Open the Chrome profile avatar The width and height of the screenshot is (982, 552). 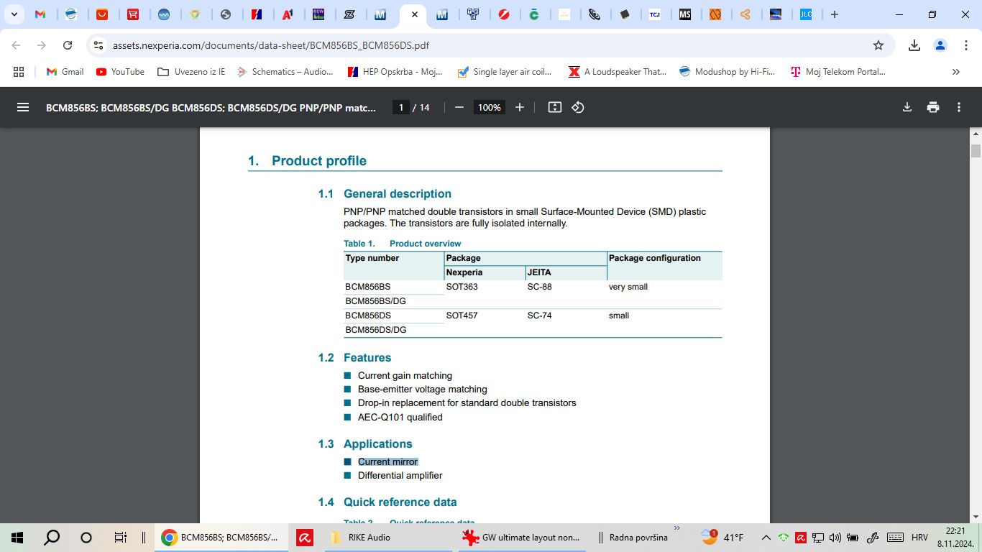pos(940,45)
